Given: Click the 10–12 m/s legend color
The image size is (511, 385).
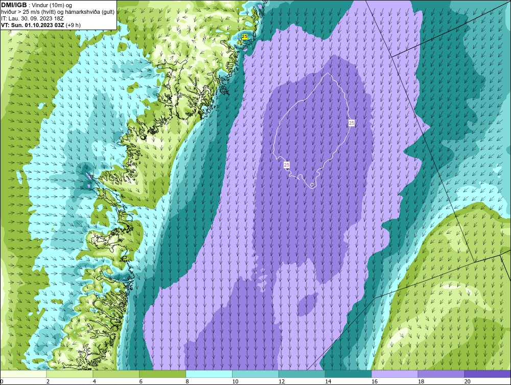Looking at the screenshot, I should click(x=255, y=374).
